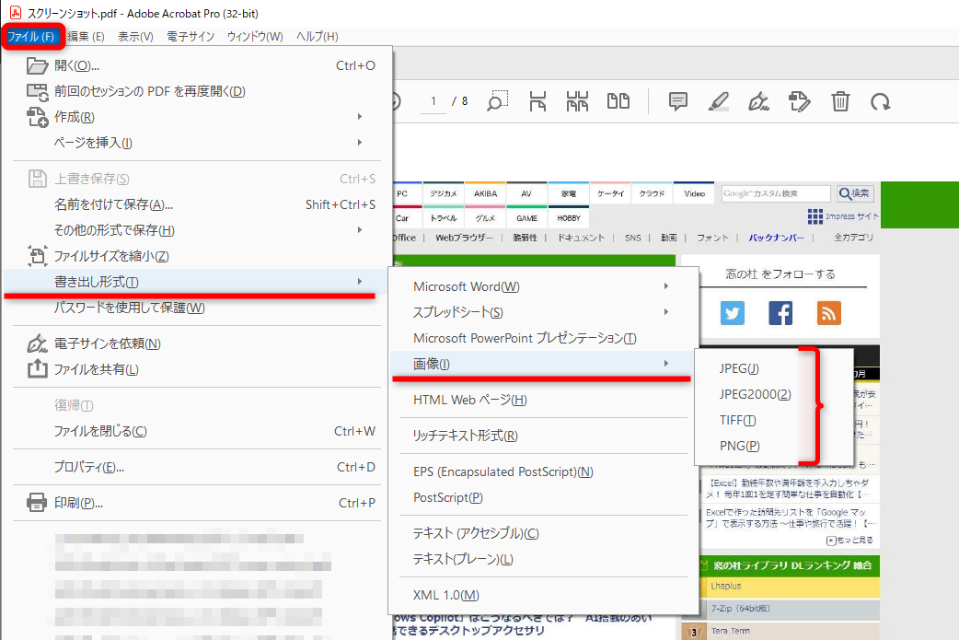The image size is (959, 640).
Task: Select the highlight text pen tool
Action: click(x=719, y=101)
